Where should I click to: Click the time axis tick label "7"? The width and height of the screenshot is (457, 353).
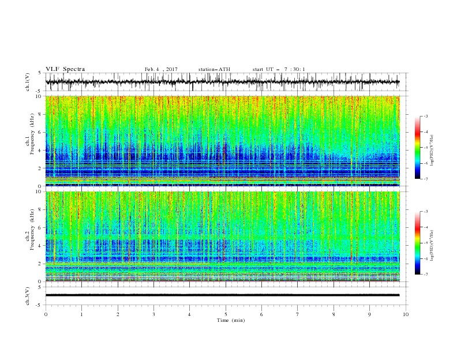[298, 314]
